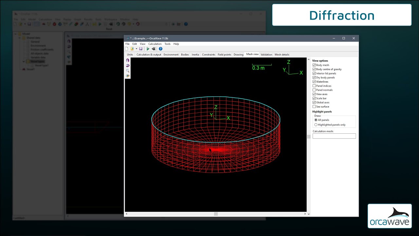Viewport: 419px width, 236px height.
Task: Switch to the Field points tab
Action: point(224,55)
